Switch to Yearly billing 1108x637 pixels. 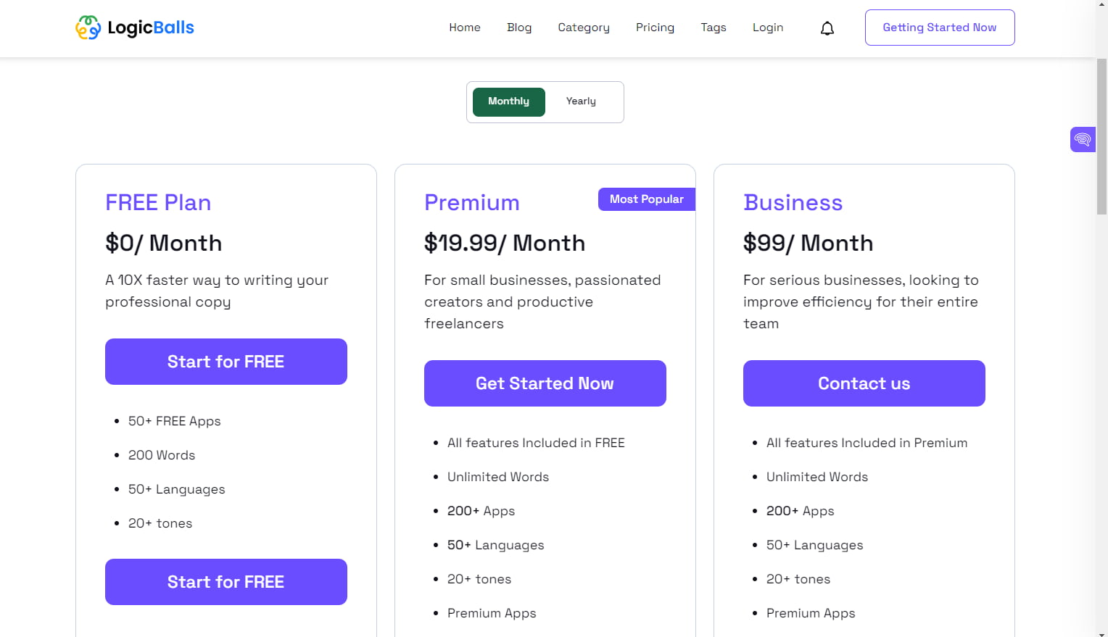pyautogui.click(x=580, y=101)
